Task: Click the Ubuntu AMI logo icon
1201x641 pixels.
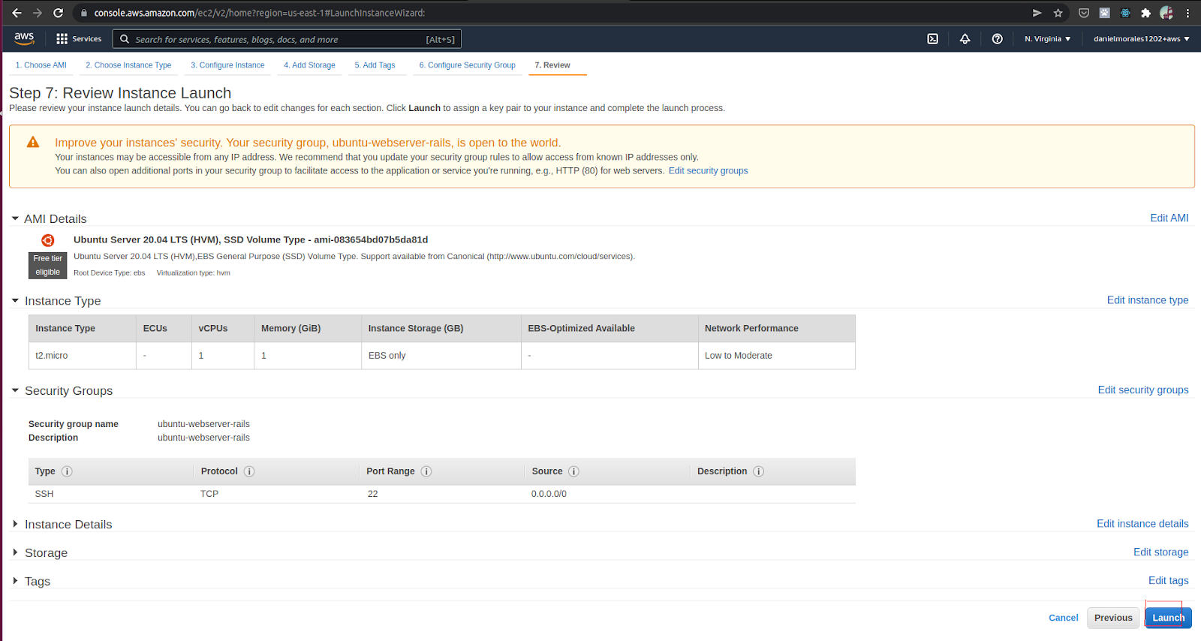Action: (x=48, y=240)
